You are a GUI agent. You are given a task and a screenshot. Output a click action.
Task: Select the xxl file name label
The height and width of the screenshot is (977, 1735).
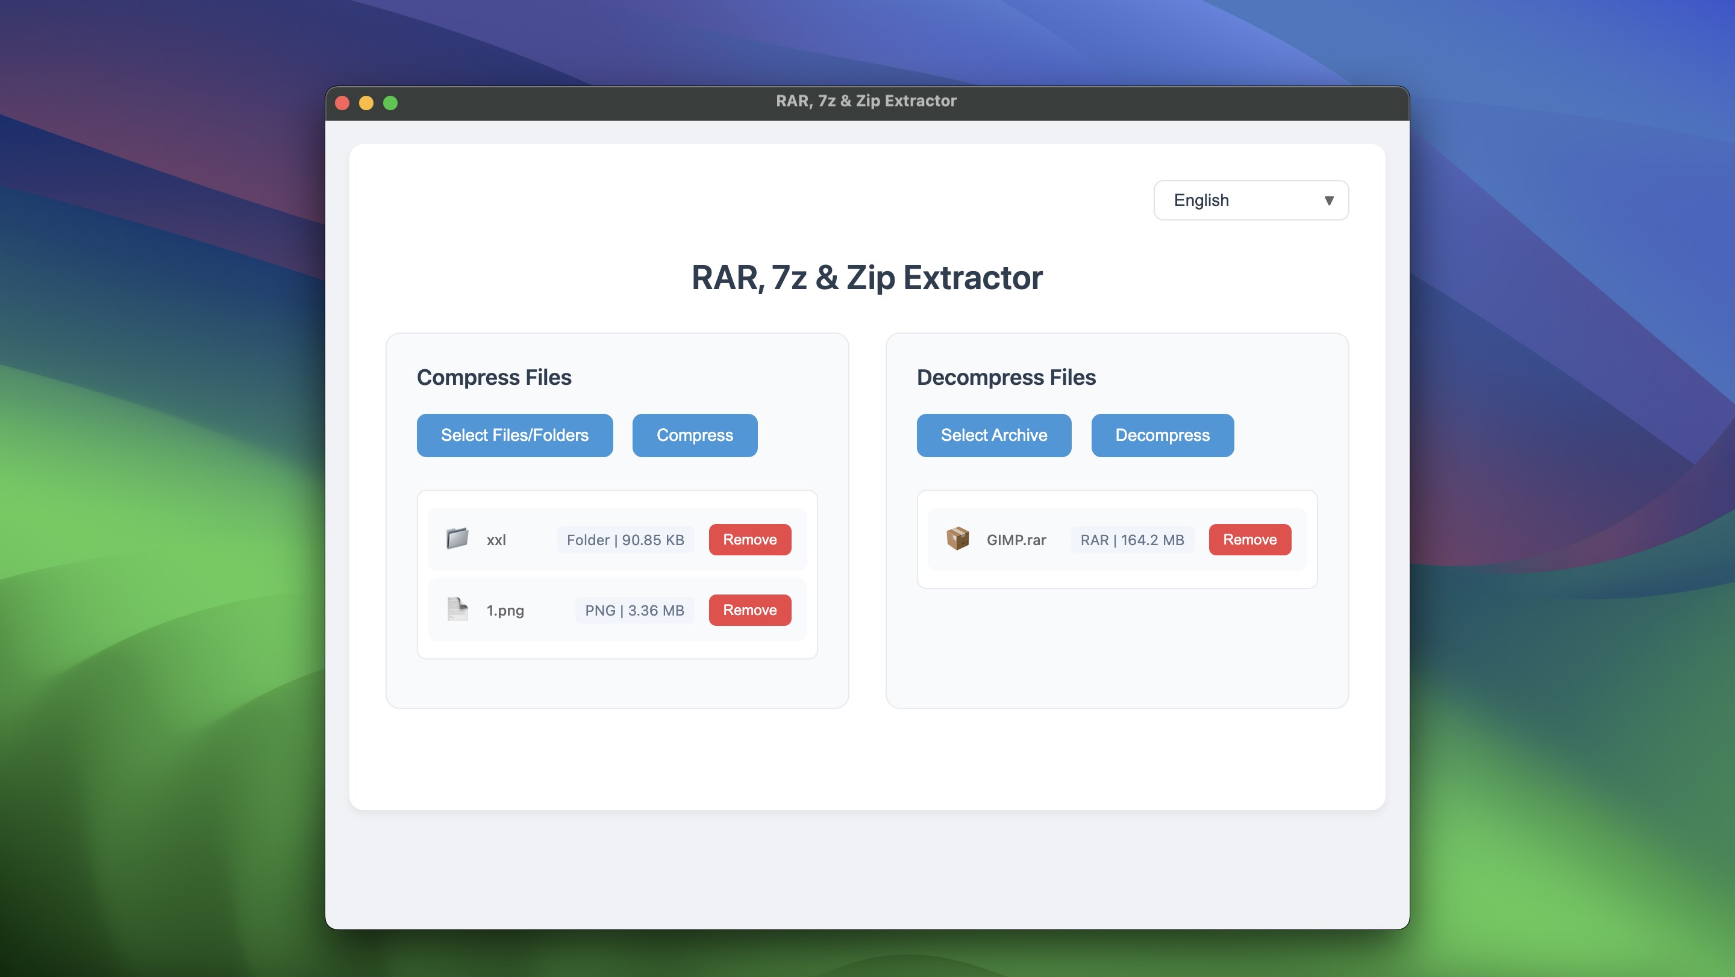click(x=496, y=540)
